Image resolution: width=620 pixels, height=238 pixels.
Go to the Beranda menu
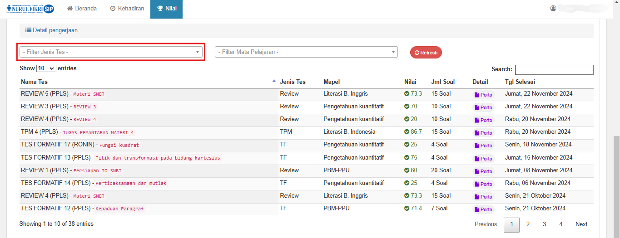click(82, 9)
